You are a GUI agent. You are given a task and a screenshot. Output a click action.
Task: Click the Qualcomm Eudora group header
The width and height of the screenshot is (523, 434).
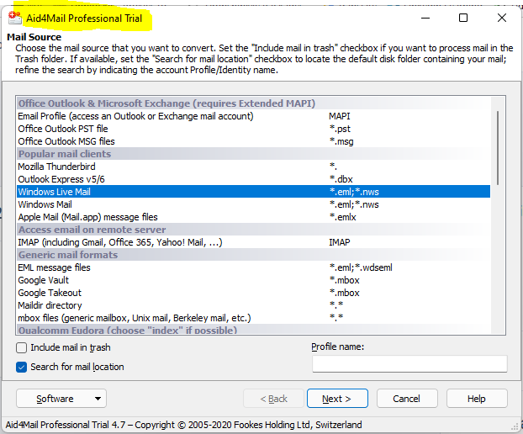coord(253,330)
